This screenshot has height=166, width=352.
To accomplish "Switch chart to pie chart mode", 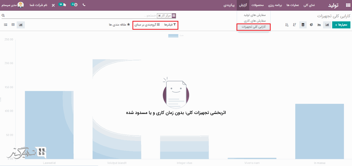I will point(311,25).
